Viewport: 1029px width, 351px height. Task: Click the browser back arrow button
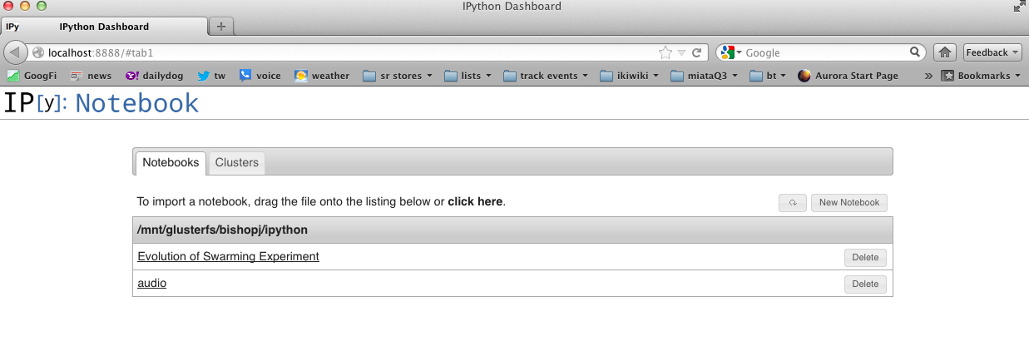16,52
